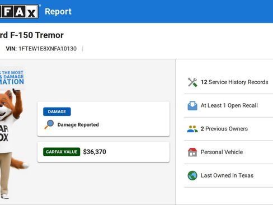
Task: Click the green CARFAX VALUE badge
Action: 62,152
